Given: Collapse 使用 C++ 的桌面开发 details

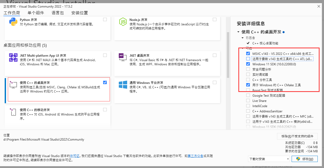Looking at the screenshot, I should tap(238, 32).
